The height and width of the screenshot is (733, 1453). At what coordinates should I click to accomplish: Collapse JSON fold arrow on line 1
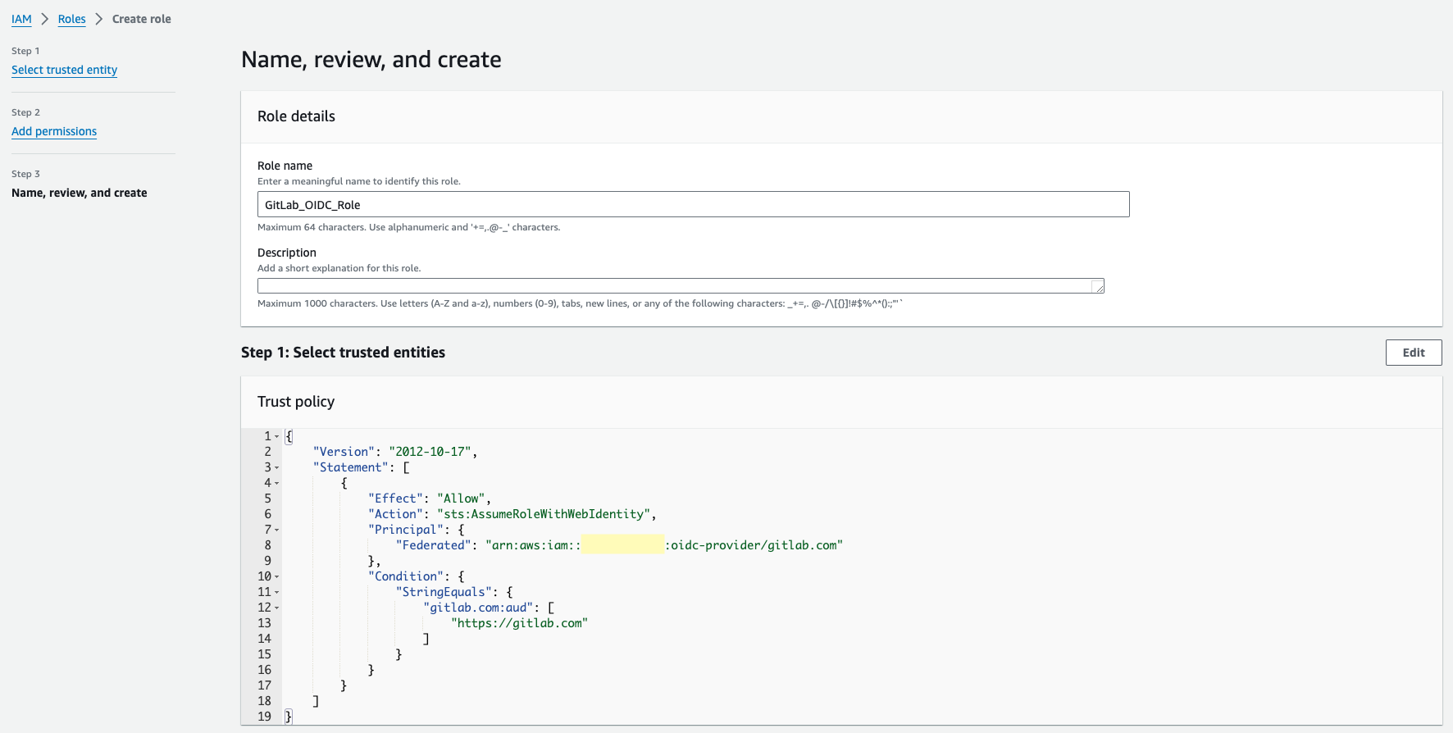coord(276,437)
